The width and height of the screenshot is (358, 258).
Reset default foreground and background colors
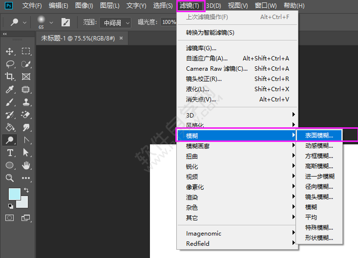tap(11, 206)
